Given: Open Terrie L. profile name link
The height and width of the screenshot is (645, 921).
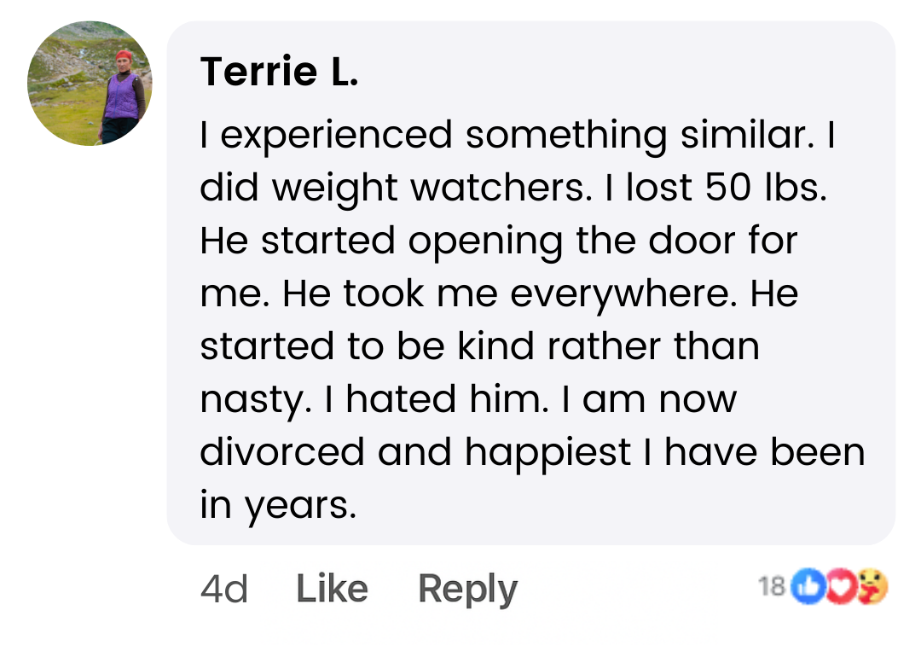Looking at the screenshot, I should click(x=279, y=71).
